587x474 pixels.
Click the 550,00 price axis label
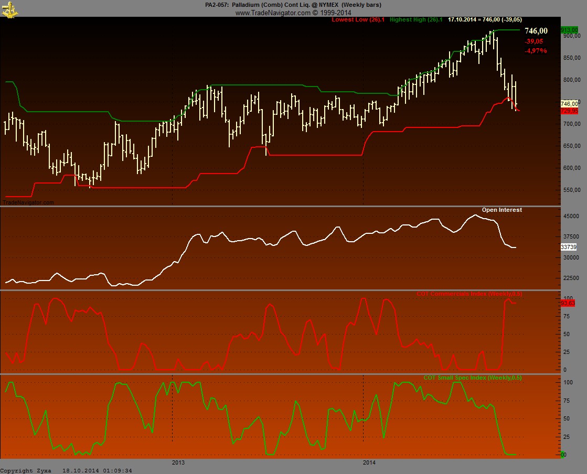(572, 190)
